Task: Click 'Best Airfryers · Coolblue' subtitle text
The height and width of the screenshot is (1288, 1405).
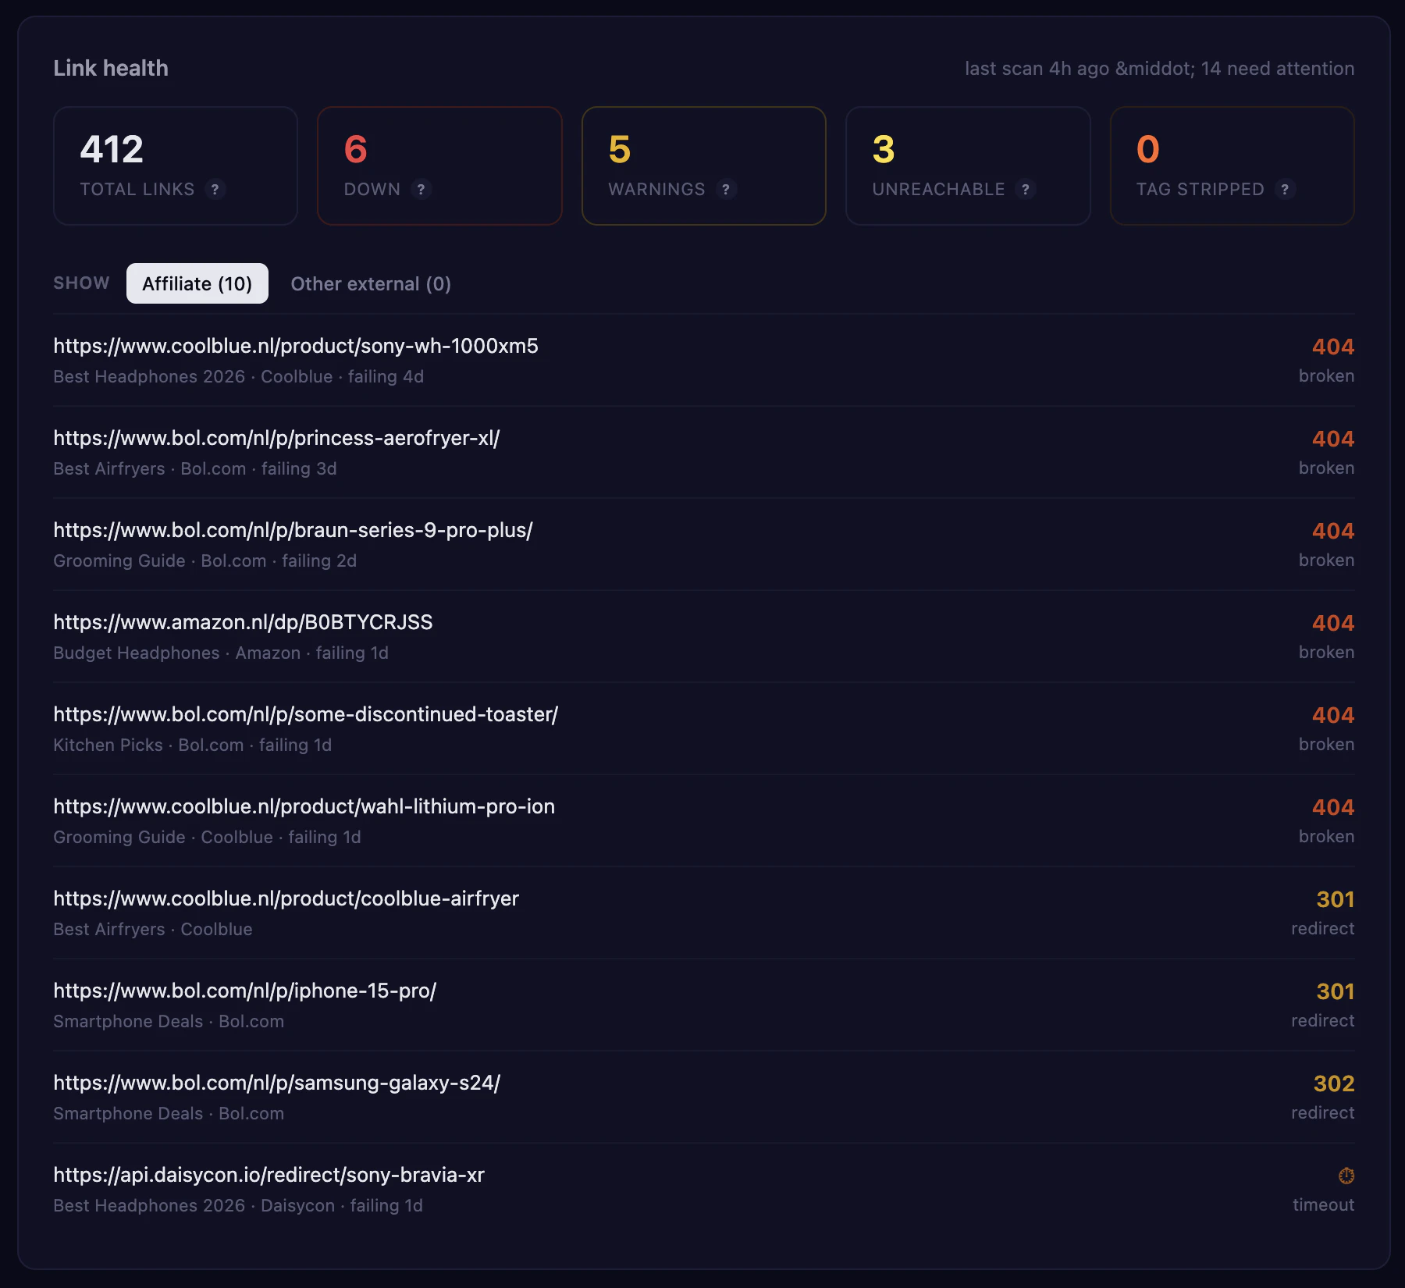Action: tap(153, 929)
